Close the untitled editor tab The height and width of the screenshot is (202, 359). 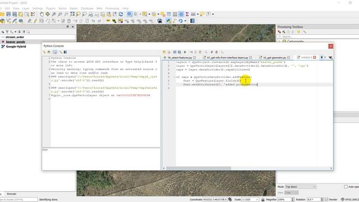(315, 57)
